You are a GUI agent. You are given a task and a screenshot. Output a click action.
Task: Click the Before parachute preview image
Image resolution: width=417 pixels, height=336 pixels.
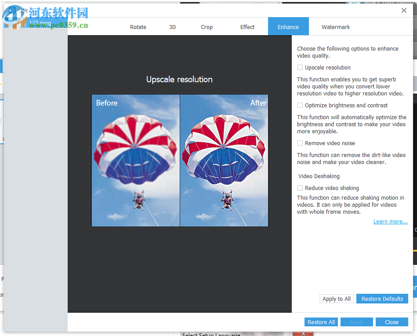pos(135,160)
